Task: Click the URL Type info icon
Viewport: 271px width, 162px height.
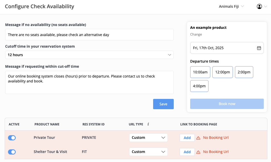Action: [148, 124]
